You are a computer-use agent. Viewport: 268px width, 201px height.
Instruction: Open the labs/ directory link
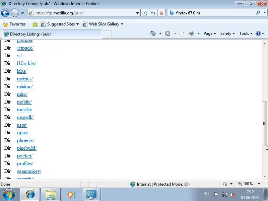pos(22,71)
